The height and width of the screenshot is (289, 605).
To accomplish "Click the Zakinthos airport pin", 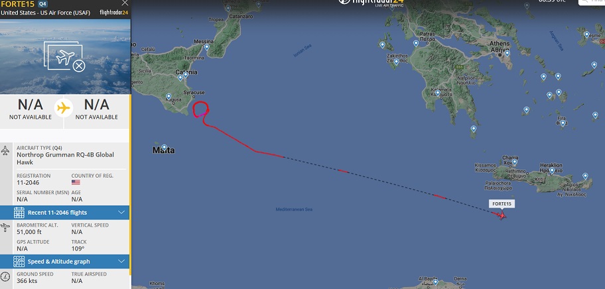I will (396, 62).
